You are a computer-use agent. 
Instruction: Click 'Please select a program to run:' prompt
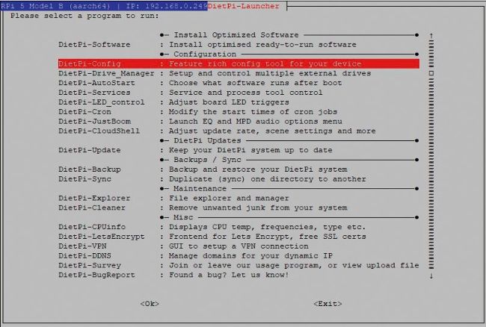84,16
